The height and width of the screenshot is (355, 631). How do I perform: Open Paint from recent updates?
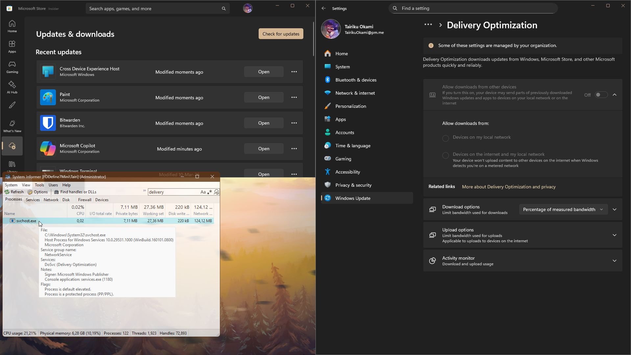pos(264,97)
